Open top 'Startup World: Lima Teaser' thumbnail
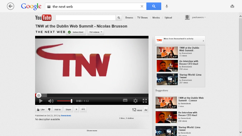Screen dimensions: 242x136 coord(167,79)
